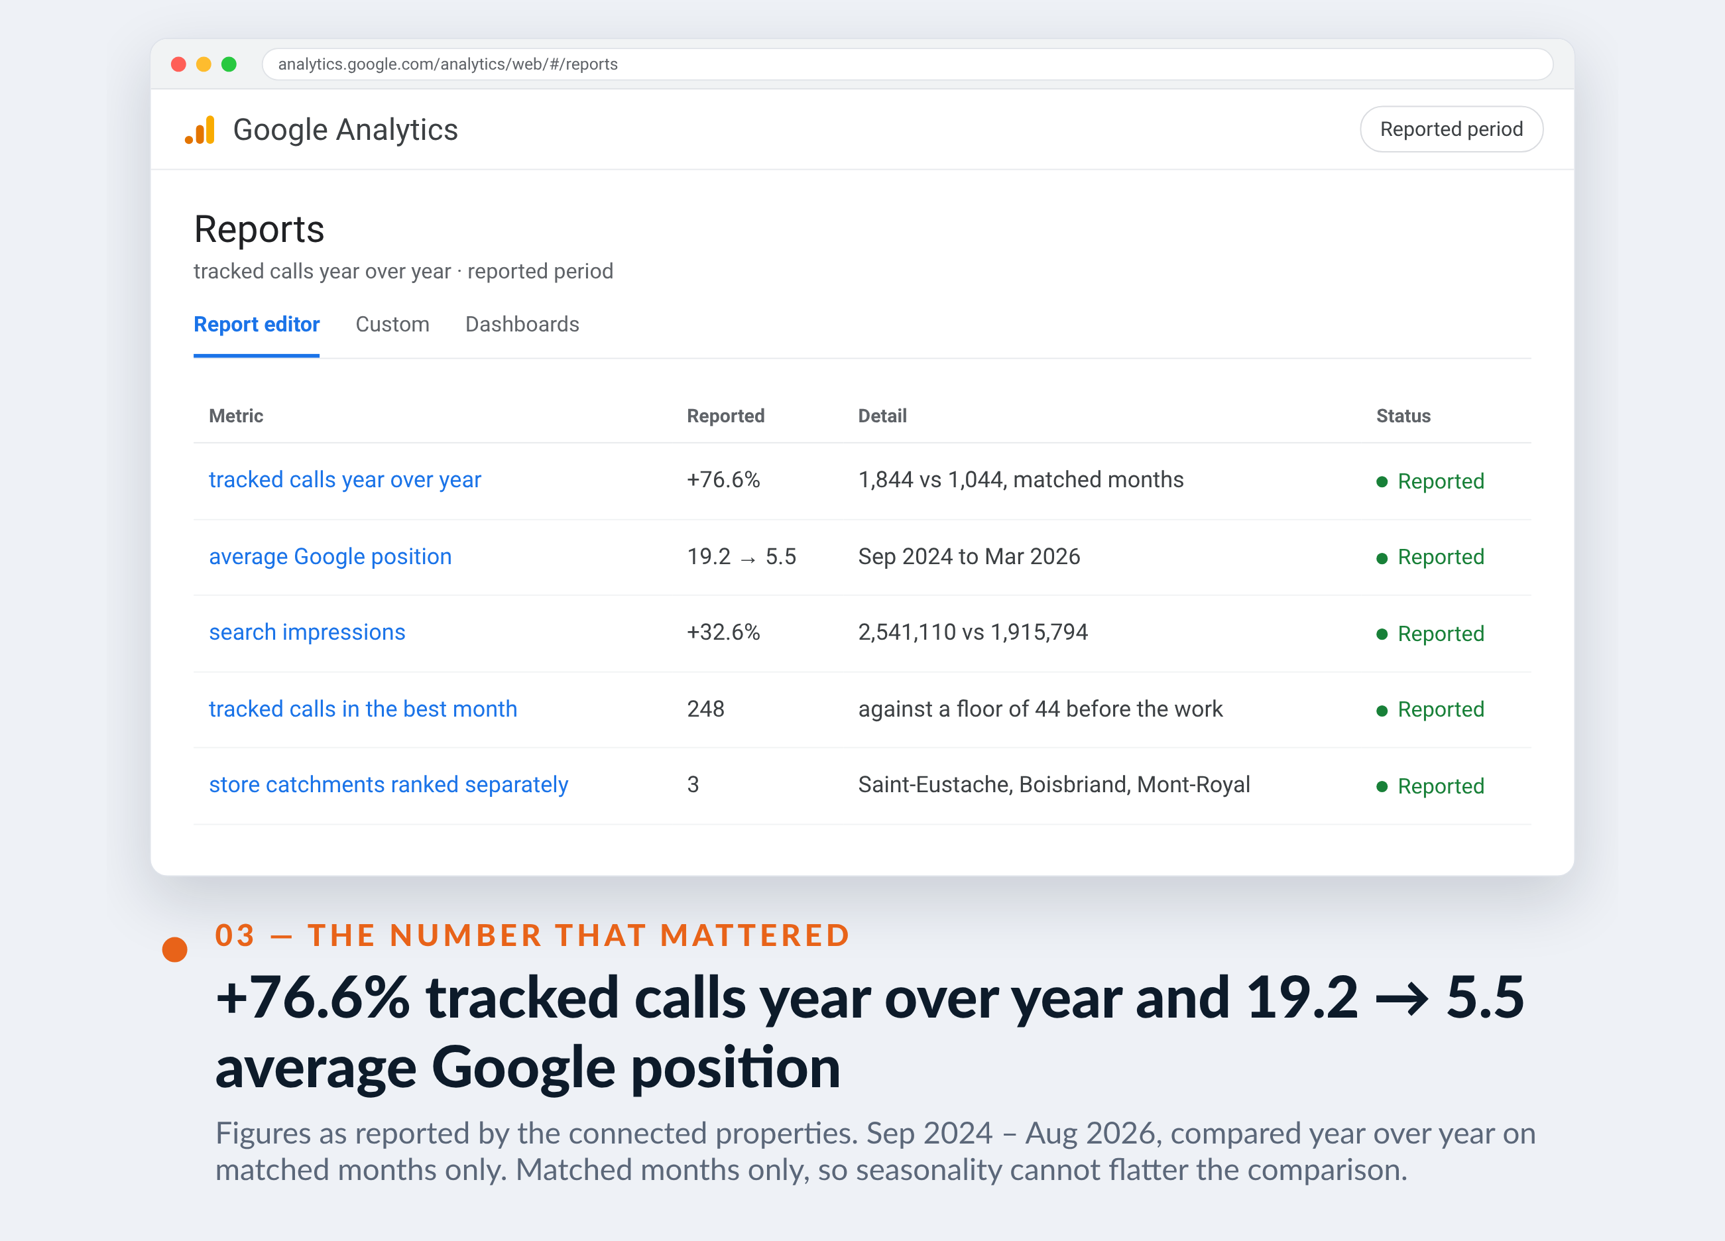Click Reported status in store catchments row
This screenshot has height=1241, width=1725.
(x=1430, y=786)
